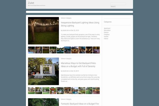The height and width of the screenshot is (106, 159).
Task: Open first gazebo thumbnail in Backyard Patio gallery
Action: (x=32, y=90)
